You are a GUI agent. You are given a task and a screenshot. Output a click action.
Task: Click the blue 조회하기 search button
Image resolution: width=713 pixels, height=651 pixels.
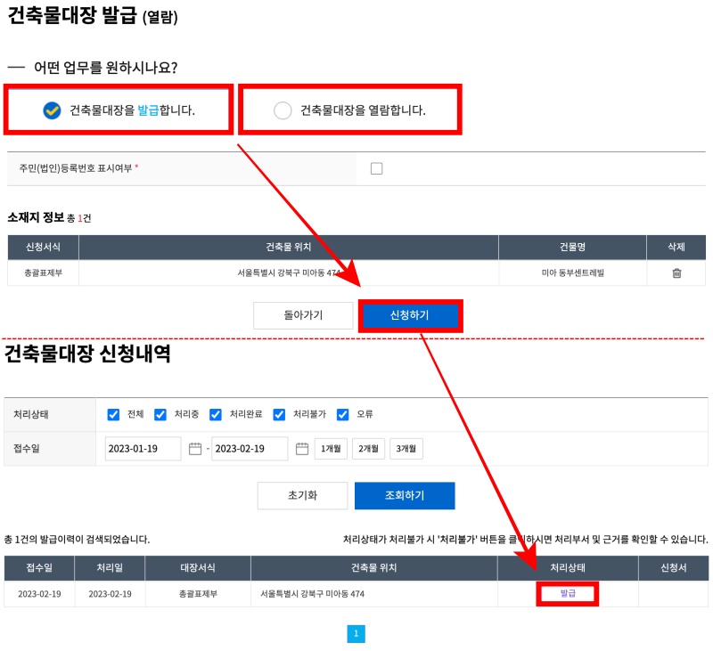tap(405, 496)
